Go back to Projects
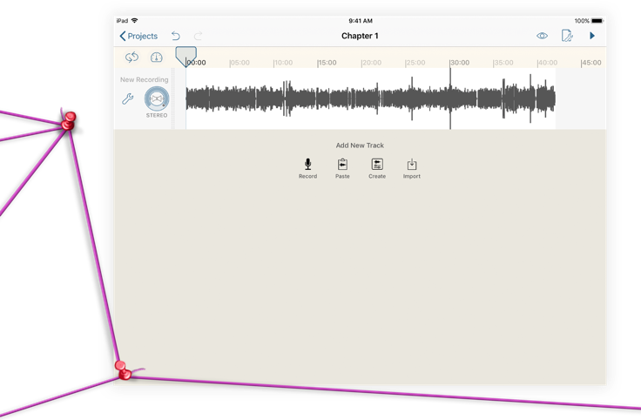 138,36
